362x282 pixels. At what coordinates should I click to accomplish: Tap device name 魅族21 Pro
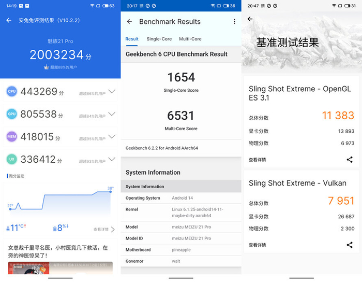61,41
